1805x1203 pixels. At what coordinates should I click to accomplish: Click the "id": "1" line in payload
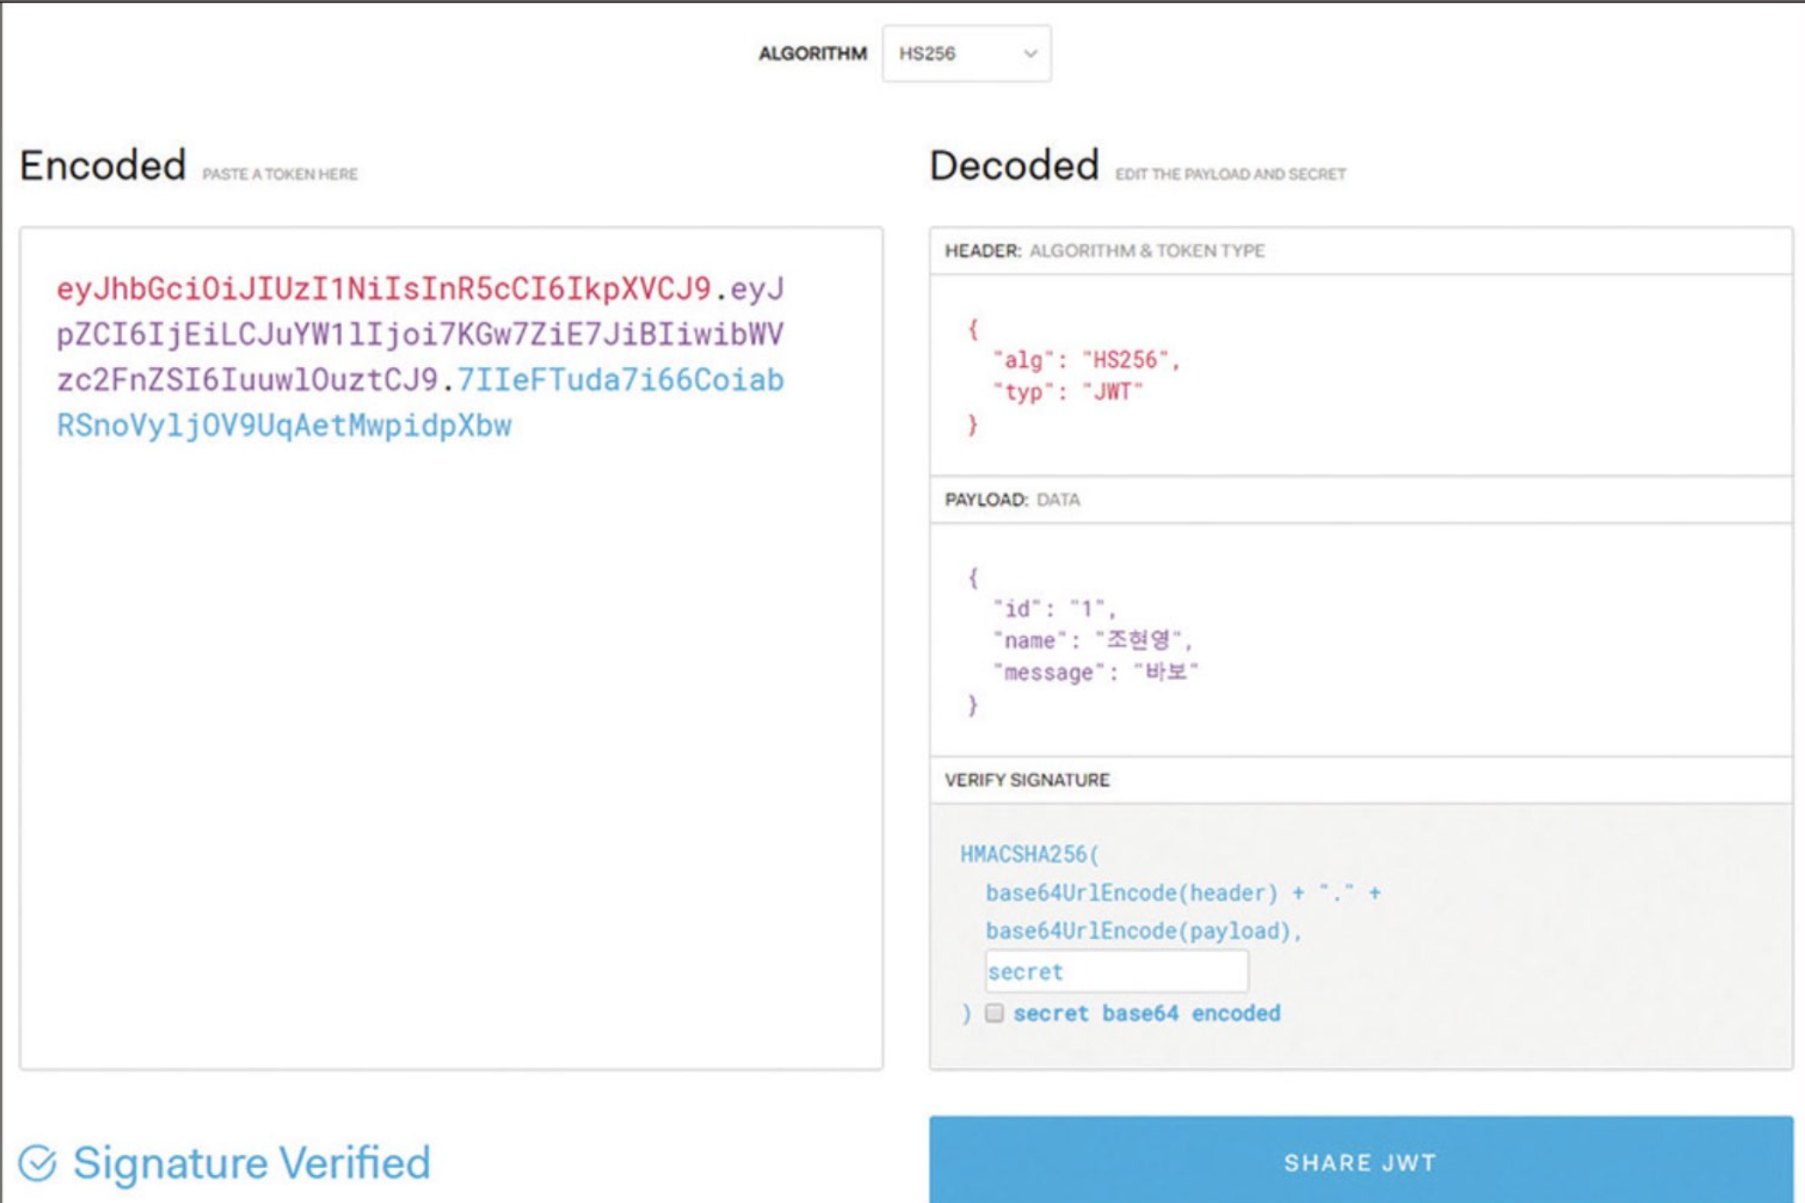coord(1053,608)
